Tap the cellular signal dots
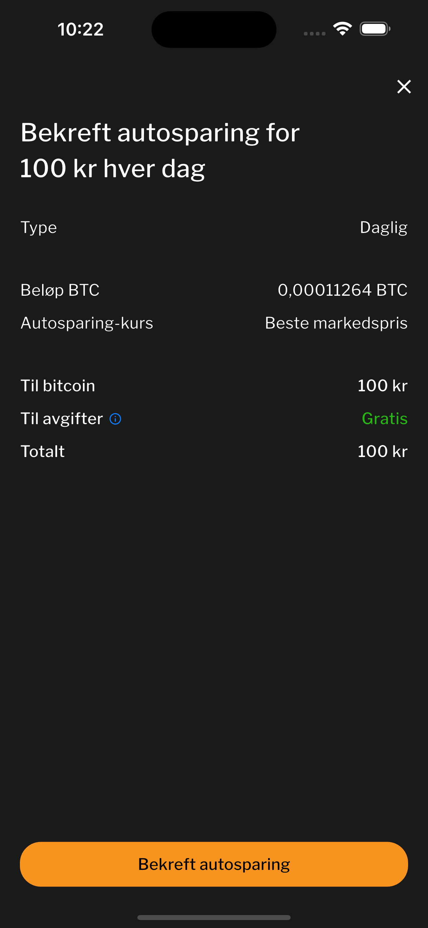The image size is (428, 928). click(x=315, y=34)
